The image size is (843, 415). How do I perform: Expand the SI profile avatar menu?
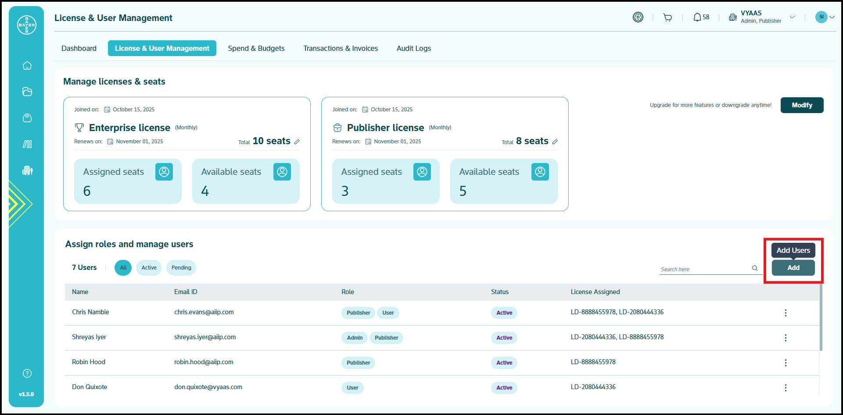(824, 17)
